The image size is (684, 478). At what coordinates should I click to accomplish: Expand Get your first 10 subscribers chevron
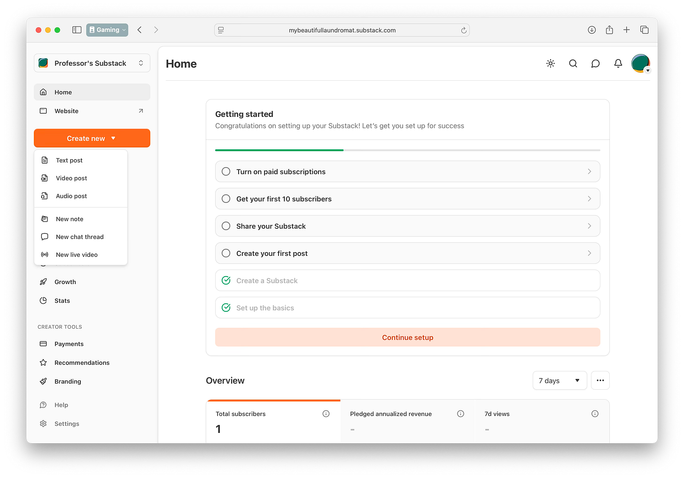click(590, 199)
